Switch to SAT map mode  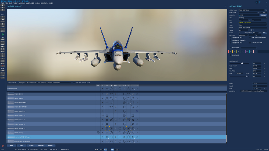(101, 149)
